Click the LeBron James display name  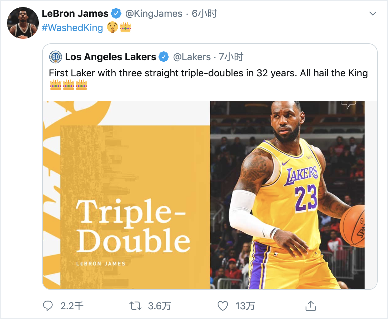coord(75,14)
